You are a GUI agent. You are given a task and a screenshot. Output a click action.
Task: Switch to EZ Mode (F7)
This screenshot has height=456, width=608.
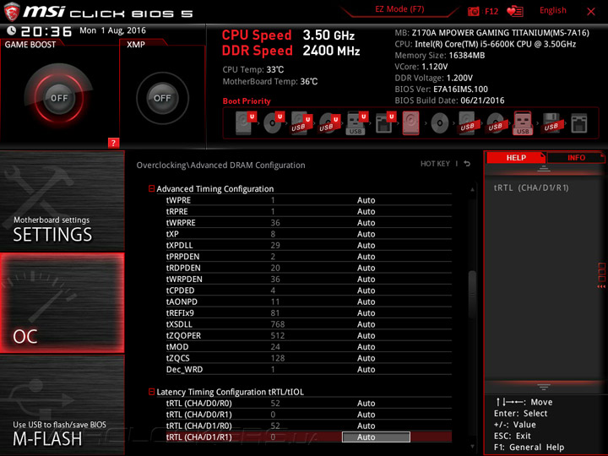(399, 9)
